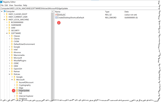Expand the BCD00000000 key
Image resolution: width=162 pixels, height=103 pixels.
[7, 22]
